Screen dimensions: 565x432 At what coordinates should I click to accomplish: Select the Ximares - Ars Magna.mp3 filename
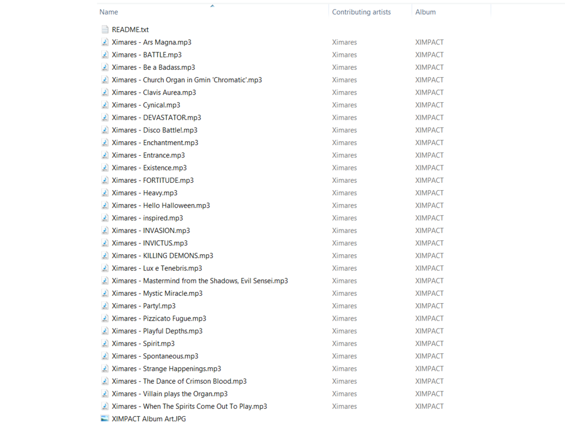point(152,42)
